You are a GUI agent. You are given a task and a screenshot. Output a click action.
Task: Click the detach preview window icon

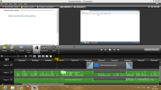[x=158, y=7]
